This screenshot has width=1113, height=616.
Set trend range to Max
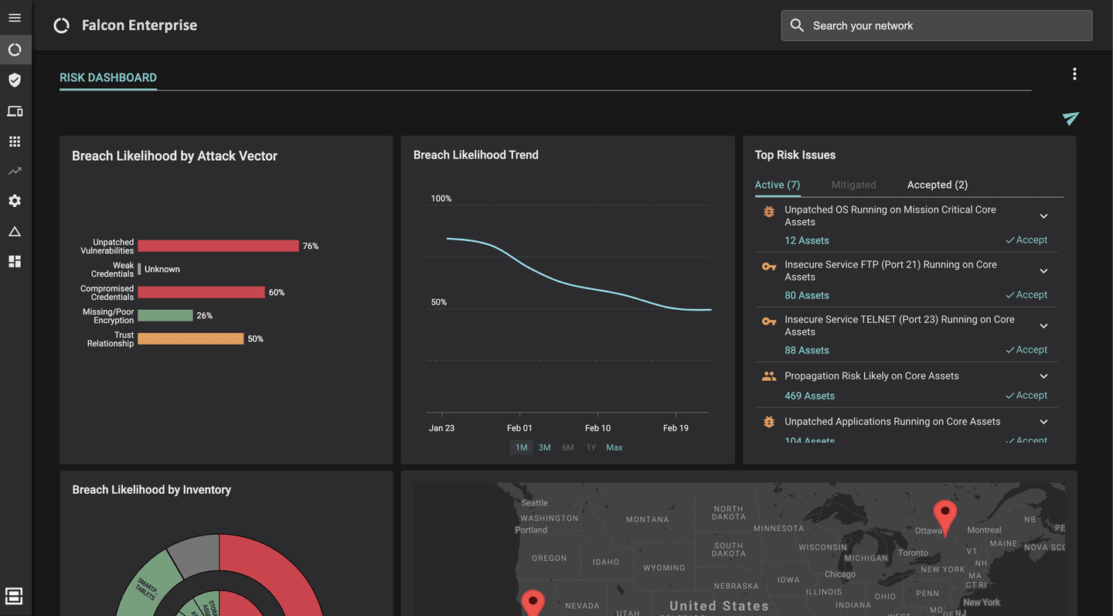[x=614, y=448]
